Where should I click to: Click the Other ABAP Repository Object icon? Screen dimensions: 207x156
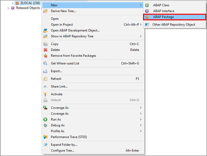point(147,24)
